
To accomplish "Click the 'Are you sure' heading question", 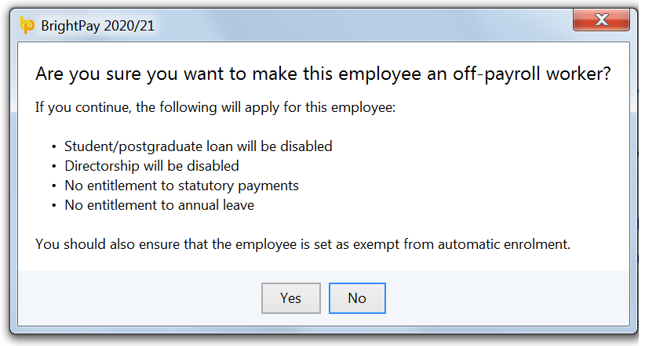I will tap(322, 74).
